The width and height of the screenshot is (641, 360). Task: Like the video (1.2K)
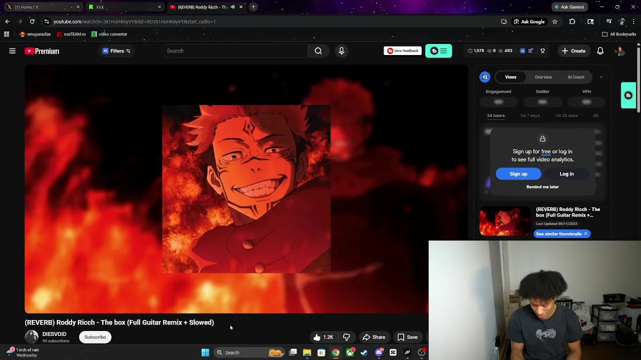pos(323,337)
